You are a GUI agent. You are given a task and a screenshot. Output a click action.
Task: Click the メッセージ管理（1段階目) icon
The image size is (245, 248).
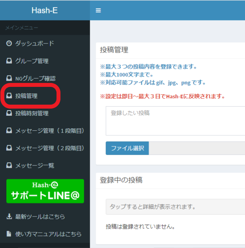tap(9, 130)
